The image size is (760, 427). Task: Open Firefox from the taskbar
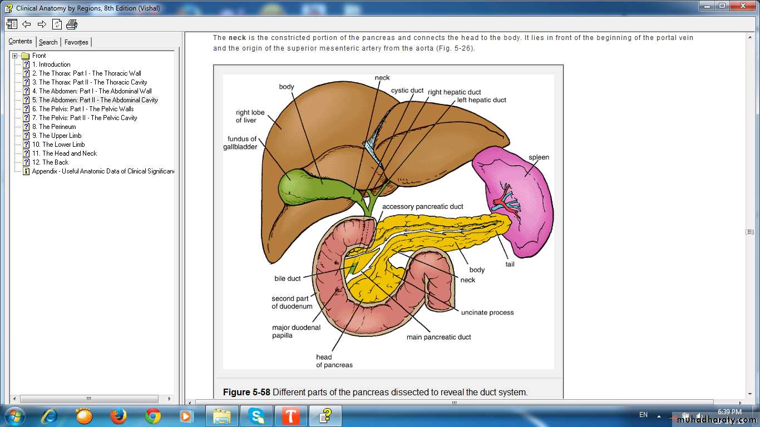118,416
